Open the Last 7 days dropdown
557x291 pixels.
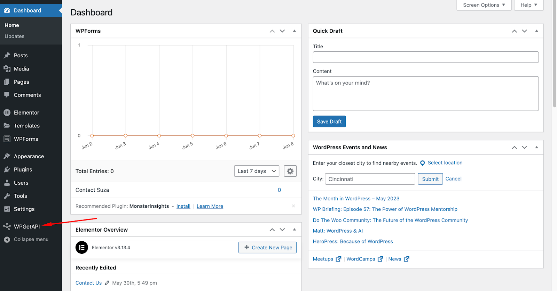(257, 171)
